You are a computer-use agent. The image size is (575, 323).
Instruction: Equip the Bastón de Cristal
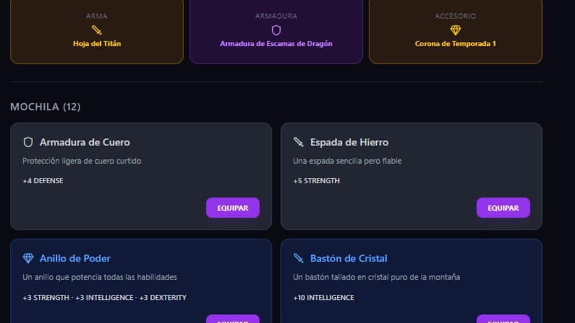coord(503,319)
